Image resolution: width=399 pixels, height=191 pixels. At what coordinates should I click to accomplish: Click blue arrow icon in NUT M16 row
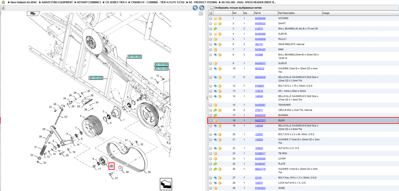pos(215,148)
